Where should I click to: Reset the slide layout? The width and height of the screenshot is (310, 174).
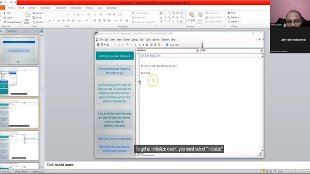tap(37, 17)
